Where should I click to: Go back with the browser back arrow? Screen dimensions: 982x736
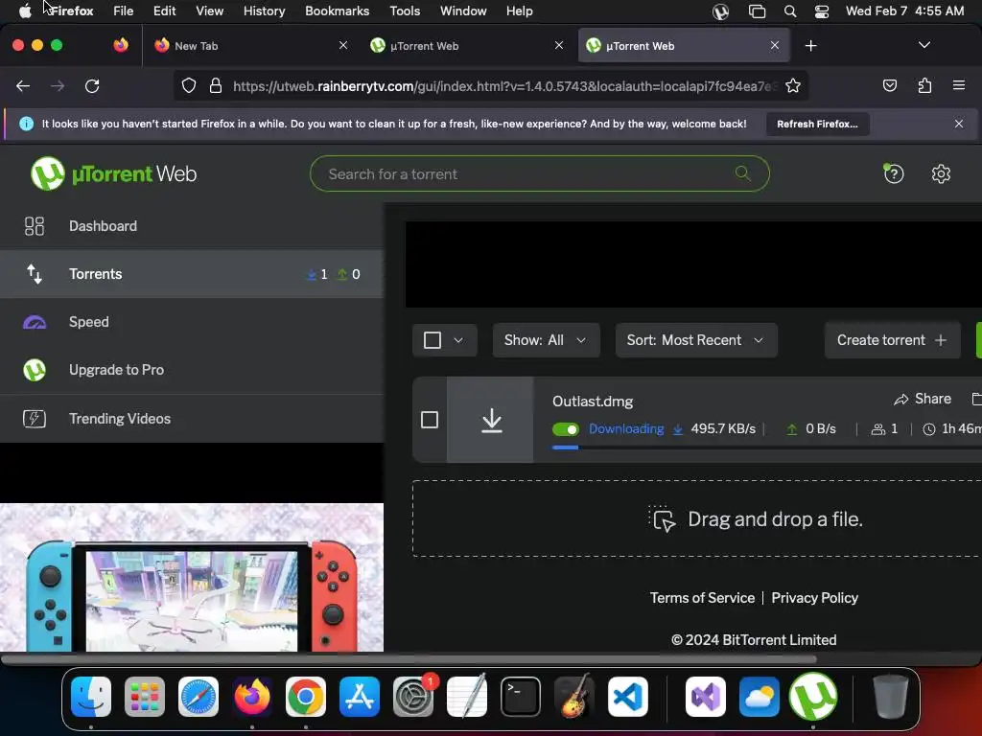pyautogui.click(x=23, y=85)
